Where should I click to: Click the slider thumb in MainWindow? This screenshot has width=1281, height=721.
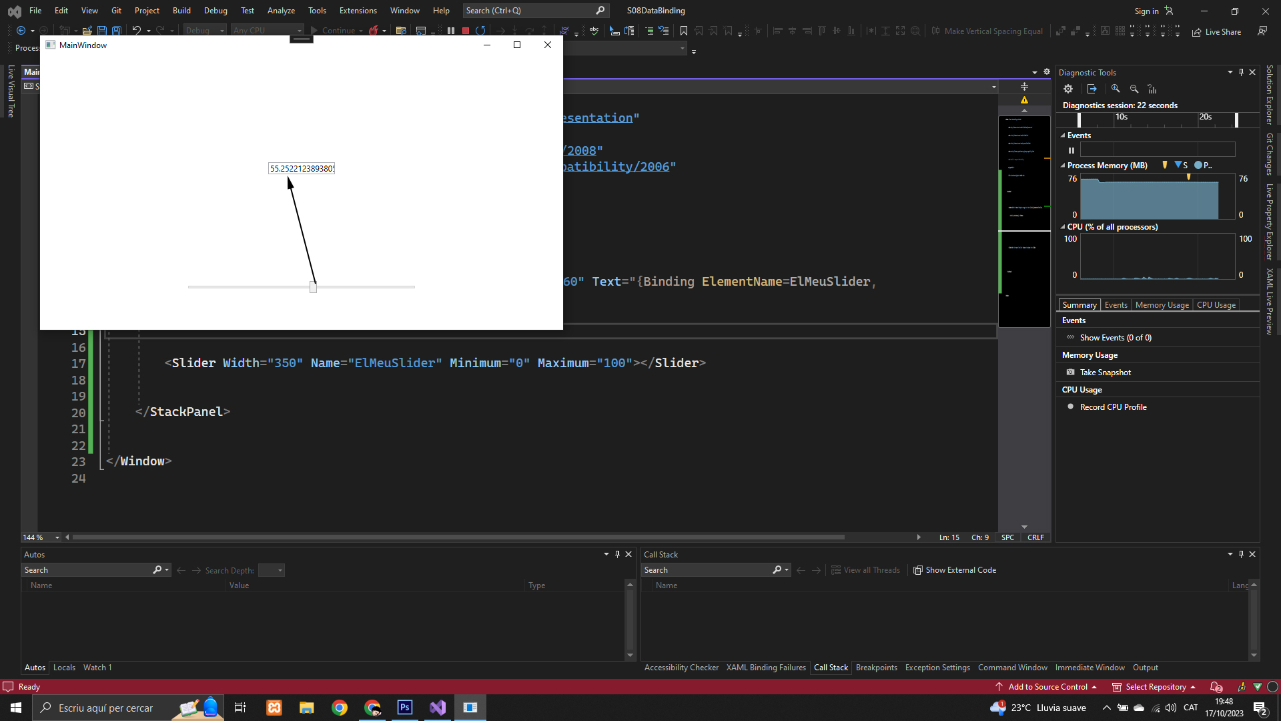(x=313, y=287)
